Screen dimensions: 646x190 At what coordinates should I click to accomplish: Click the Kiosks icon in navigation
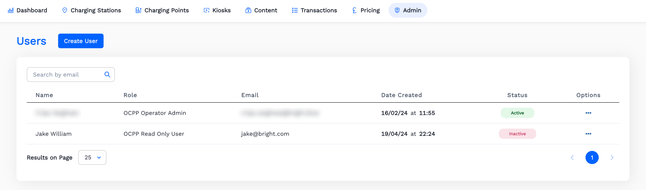pyautogui.click(x=207, y=10)
